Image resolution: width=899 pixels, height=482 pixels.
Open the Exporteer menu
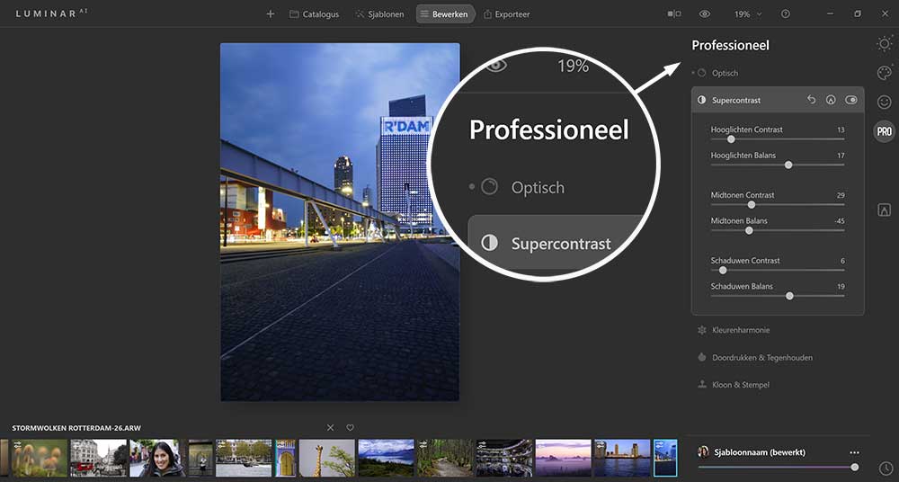(506, 13)
